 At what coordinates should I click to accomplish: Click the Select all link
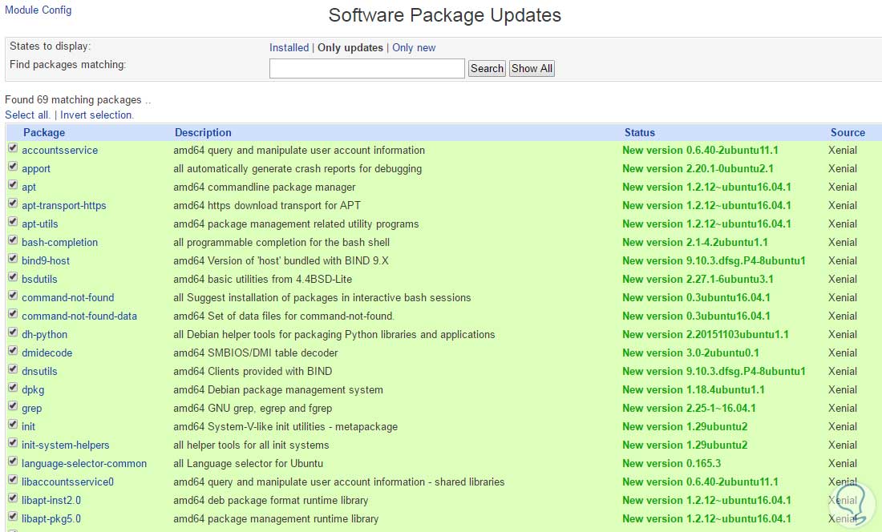pyautogui.click(x=26, y=115)
